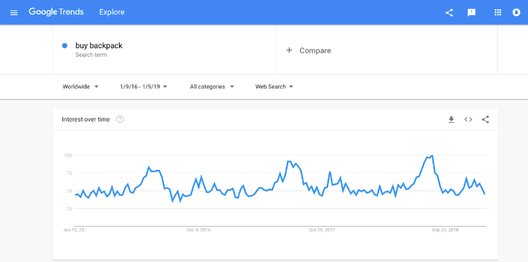Click the share icon in the header

tap(449, 13)
